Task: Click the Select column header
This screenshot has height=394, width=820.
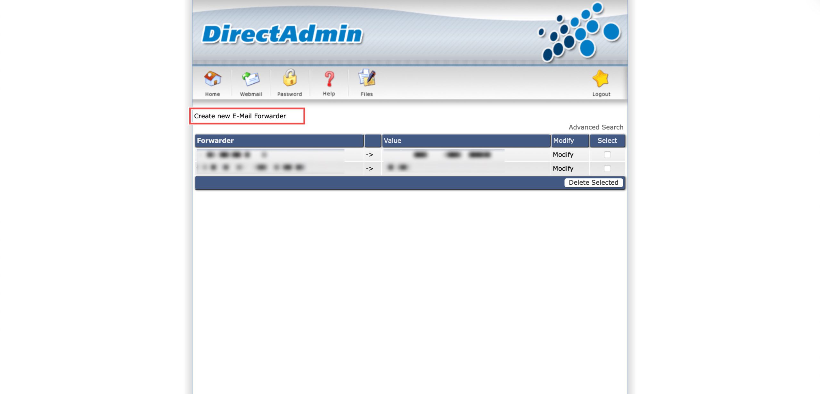Action: click(x=607, y=140)
